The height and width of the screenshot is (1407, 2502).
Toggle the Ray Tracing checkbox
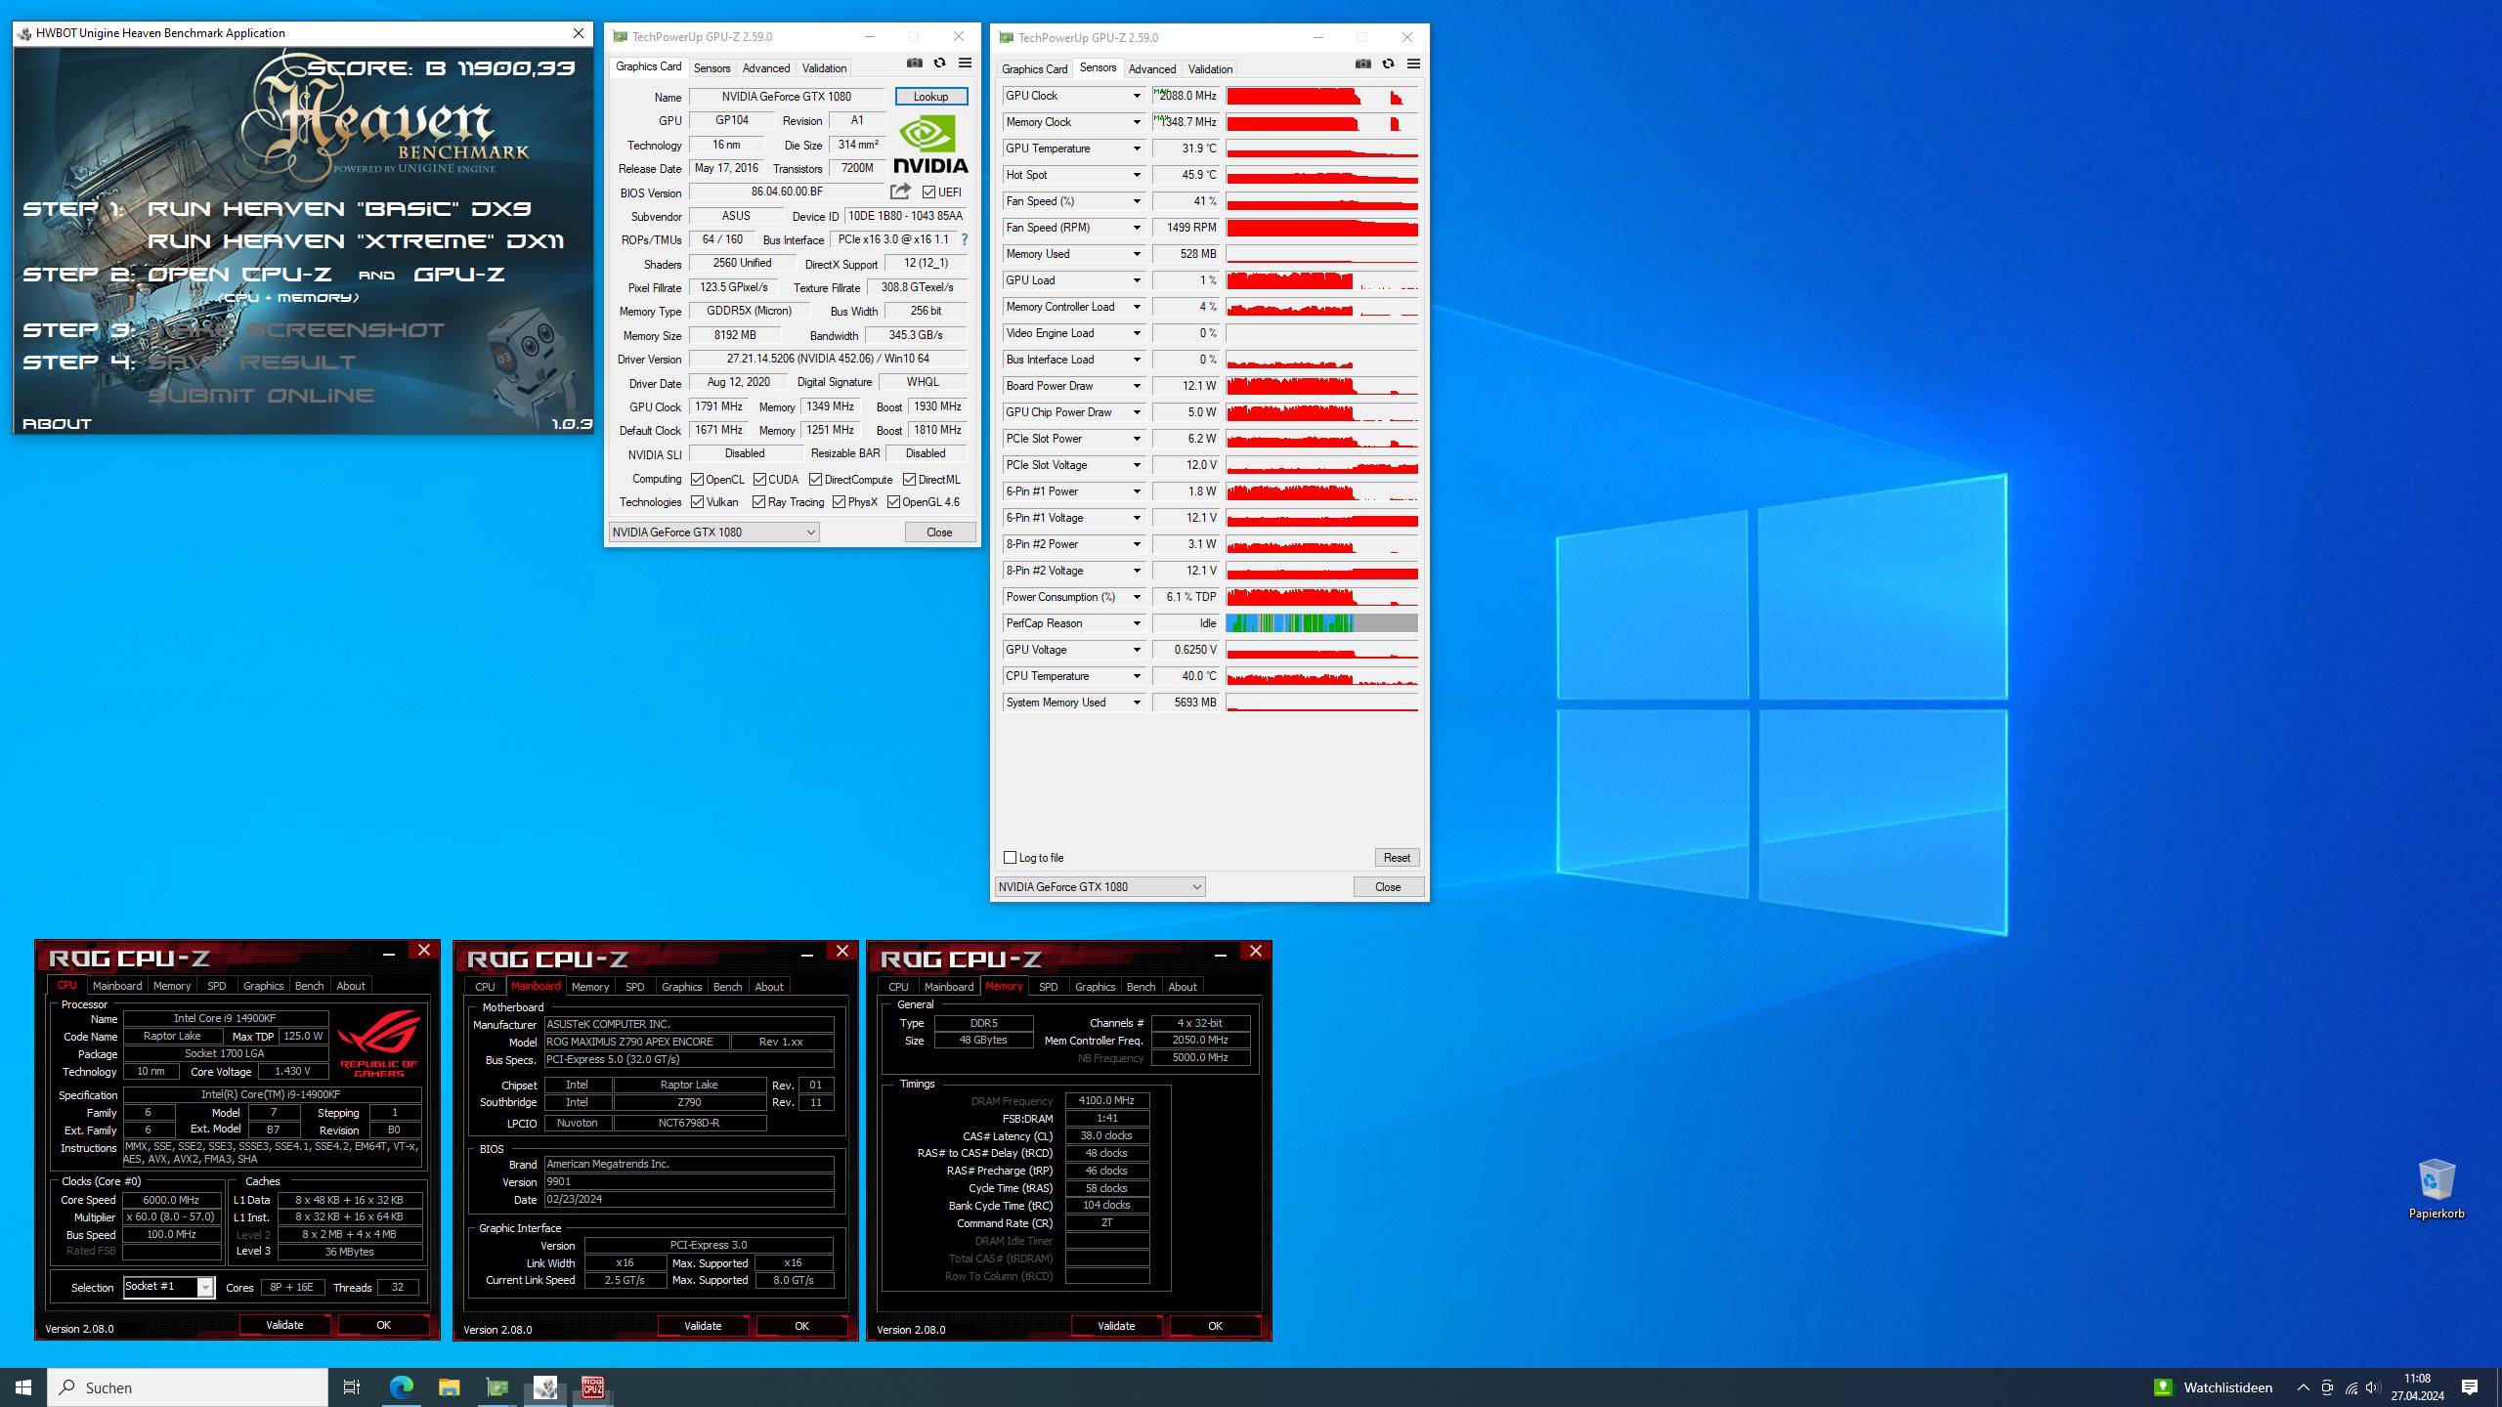pos(758,502)
